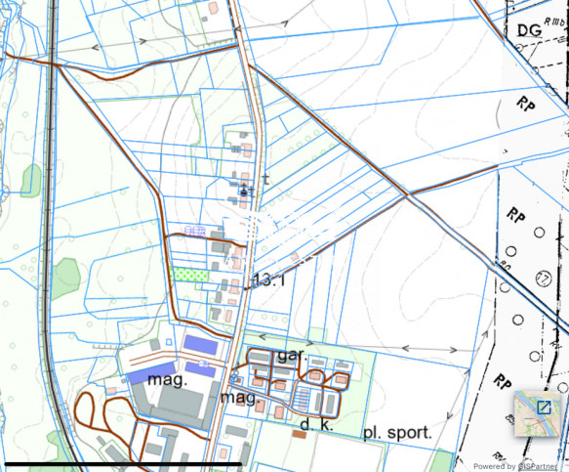The image size is (569, 472).
Task: Click the overview map thumbnail
Action: point(538,414)
